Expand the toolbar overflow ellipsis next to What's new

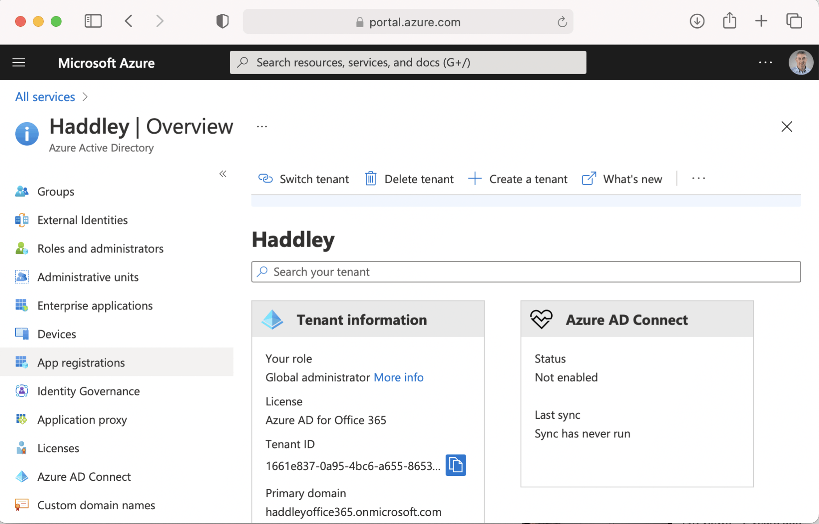pos(699,178)
